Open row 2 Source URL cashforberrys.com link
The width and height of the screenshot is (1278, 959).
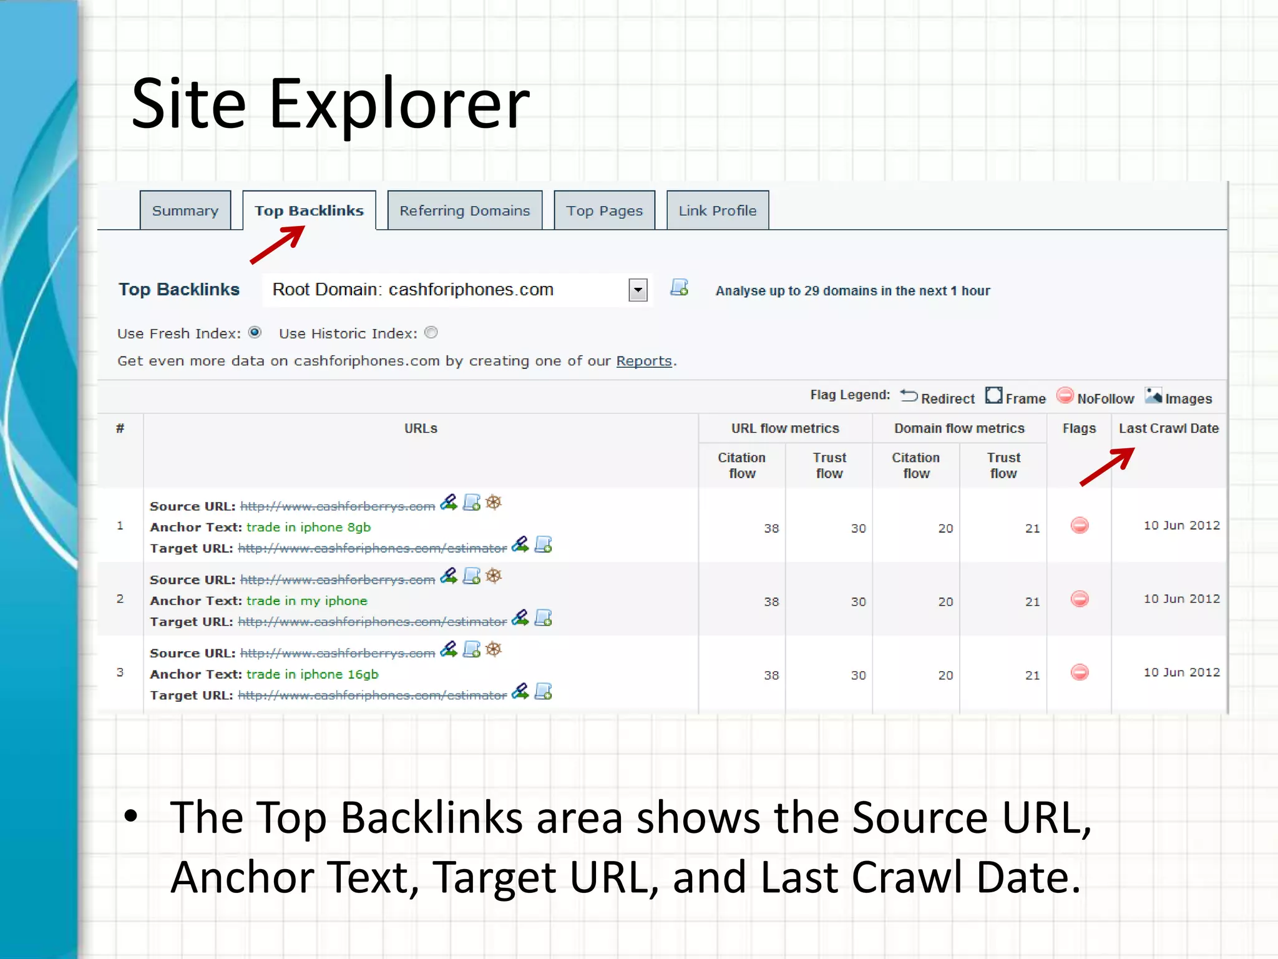click(338, 580)
